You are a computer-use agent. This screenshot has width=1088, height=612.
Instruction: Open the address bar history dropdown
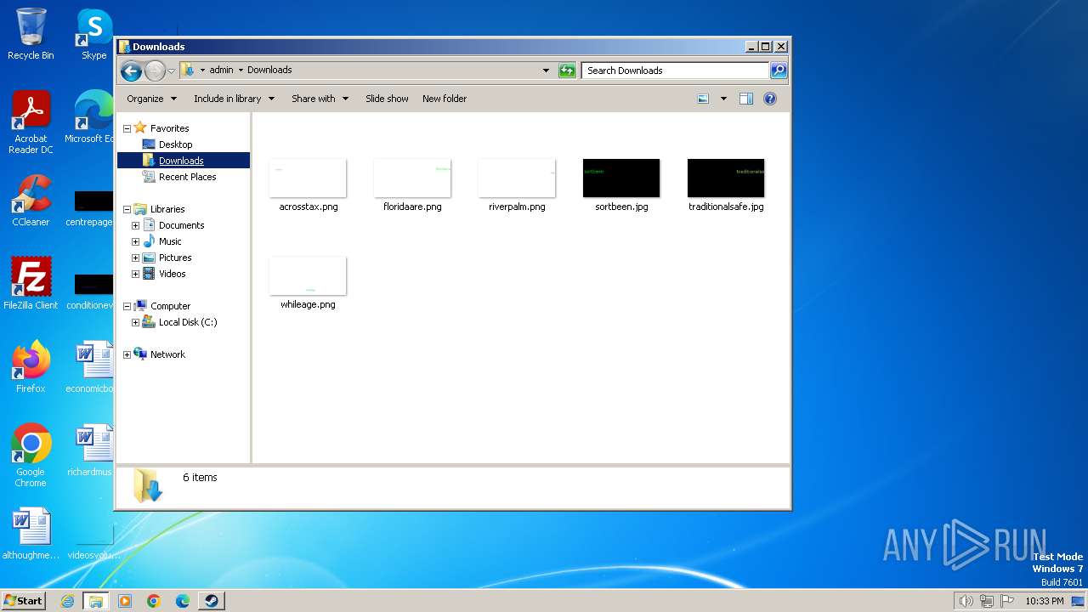(x=546, y=71)
